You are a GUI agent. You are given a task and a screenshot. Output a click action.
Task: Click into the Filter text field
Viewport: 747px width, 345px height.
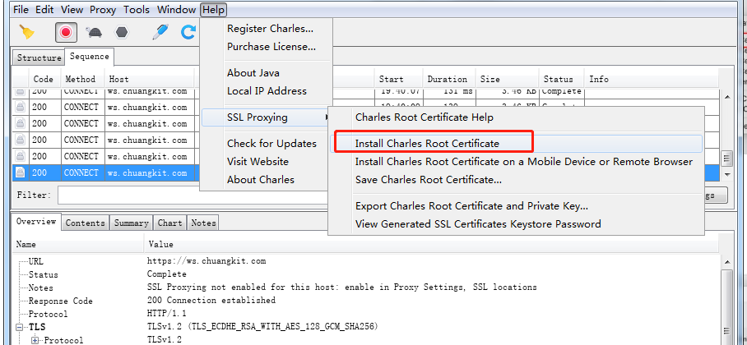132,195
